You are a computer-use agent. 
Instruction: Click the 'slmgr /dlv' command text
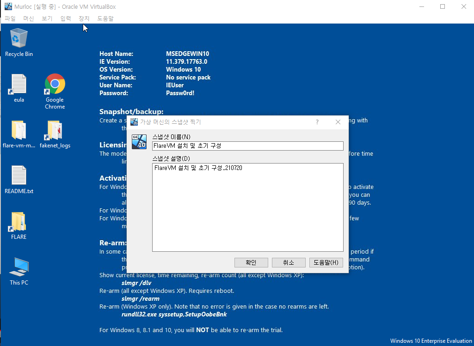pyautogui.click(x=136, y=283)
